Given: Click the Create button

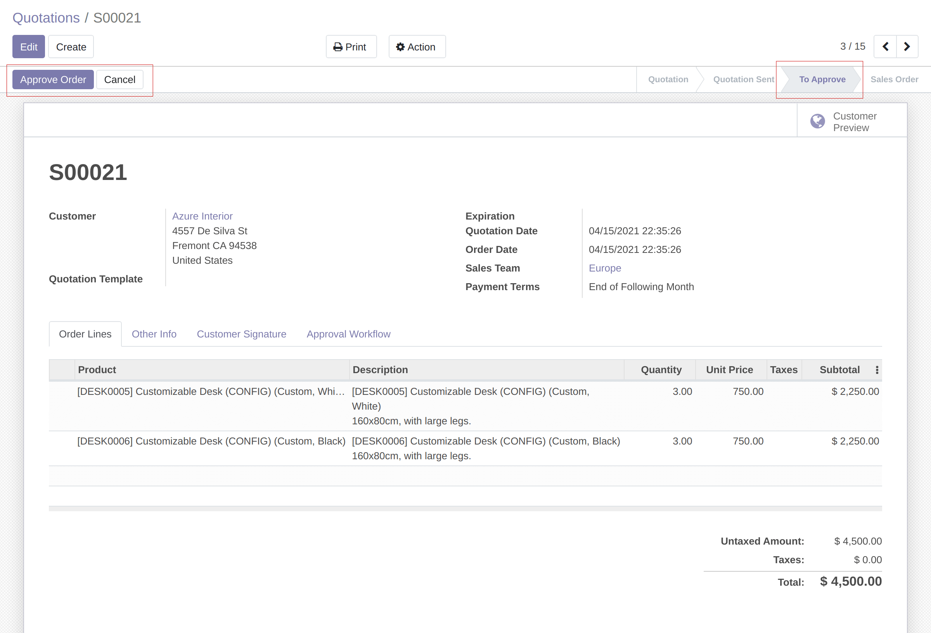Looking at the screenshot, I should tap(71, 47).
